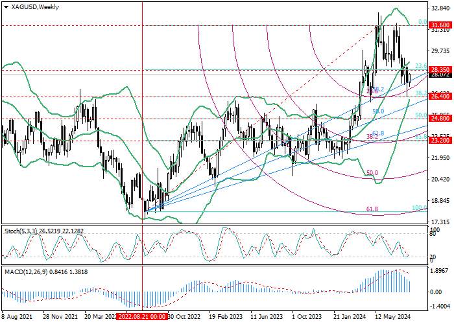
Task: Click the 21 Jan 2024 date label
Action: [350, 317]
